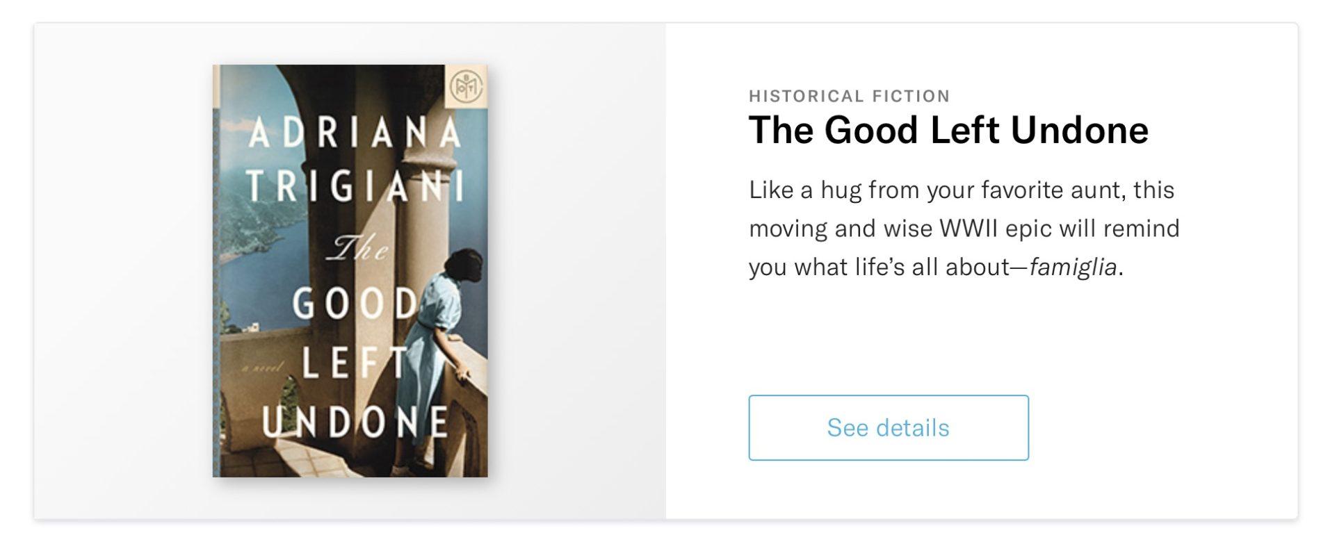1321x542 pixels.
Task: Click the word WWII in the description
Action: [969, 229]
